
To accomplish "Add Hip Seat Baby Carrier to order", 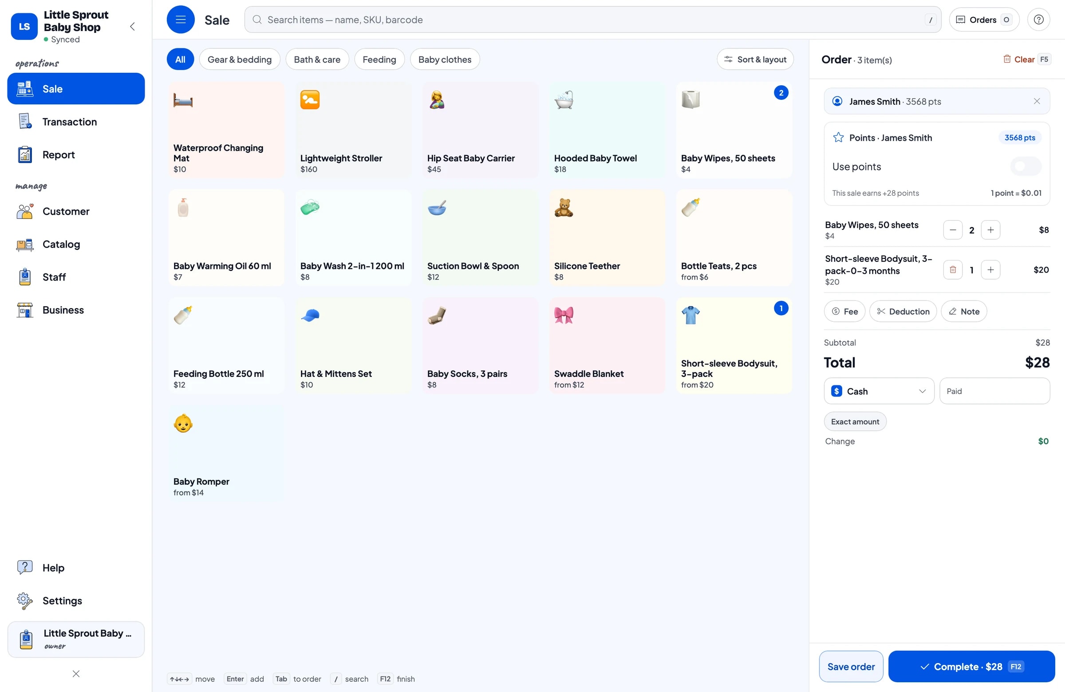I will 480,130.
